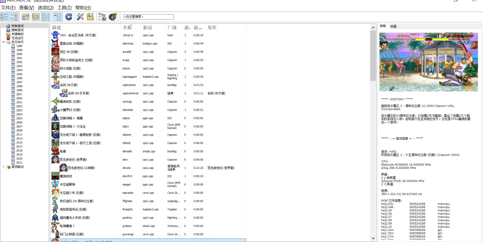Select year 1999 in the tree
This screenshot has height=242, width=483.
pos(19,90)
